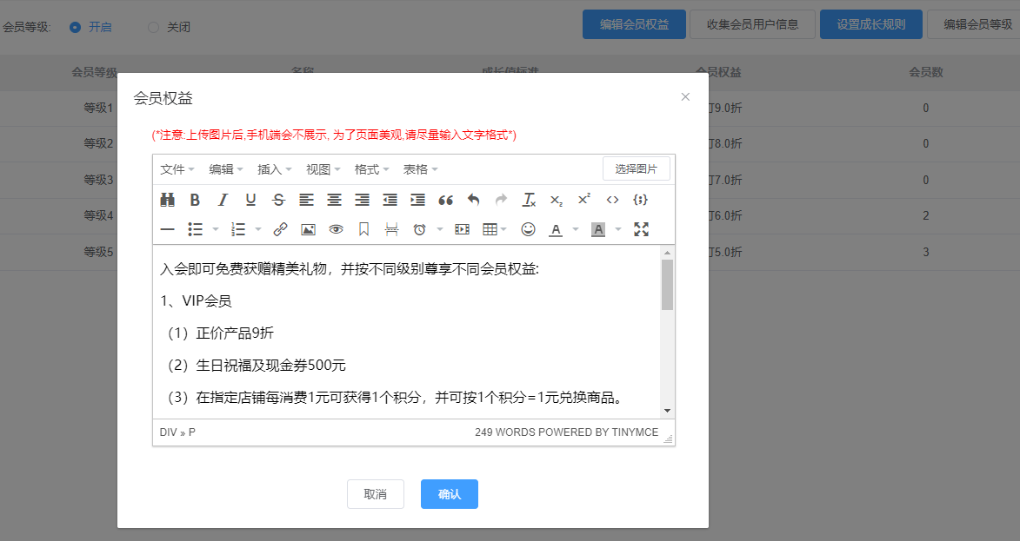Open the 格式 menu
This screenshot has width=1020, height=541.
tap(372, 169)
